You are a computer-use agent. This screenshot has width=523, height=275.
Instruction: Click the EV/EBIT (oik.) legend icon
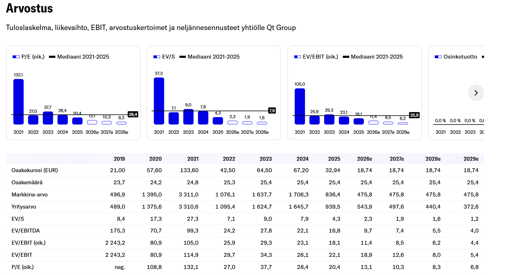(x=297, y=57)
